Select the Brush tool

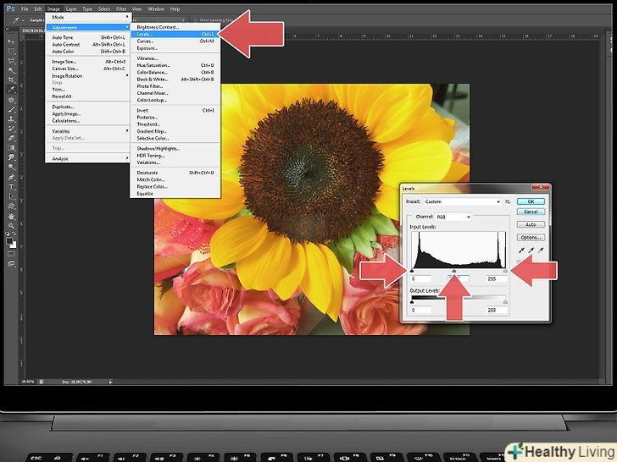coord(11,108)
